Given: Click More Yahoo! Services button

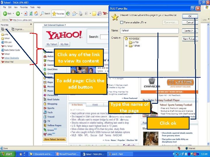Looking at the screenshot, I should tap(55, 139).
